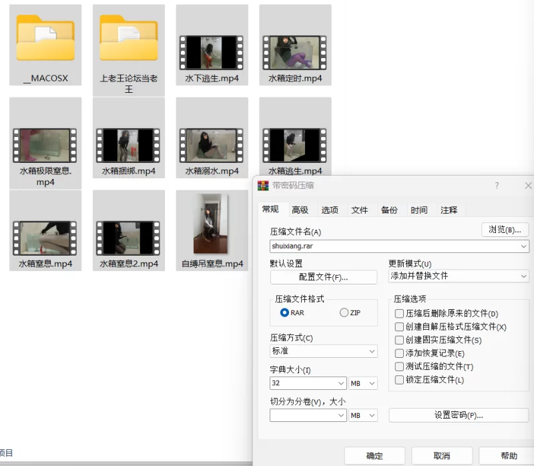The image size is (534, 466).
Task: Click the 取消 button
Action: pyautogui.click(x=442, y=456)
